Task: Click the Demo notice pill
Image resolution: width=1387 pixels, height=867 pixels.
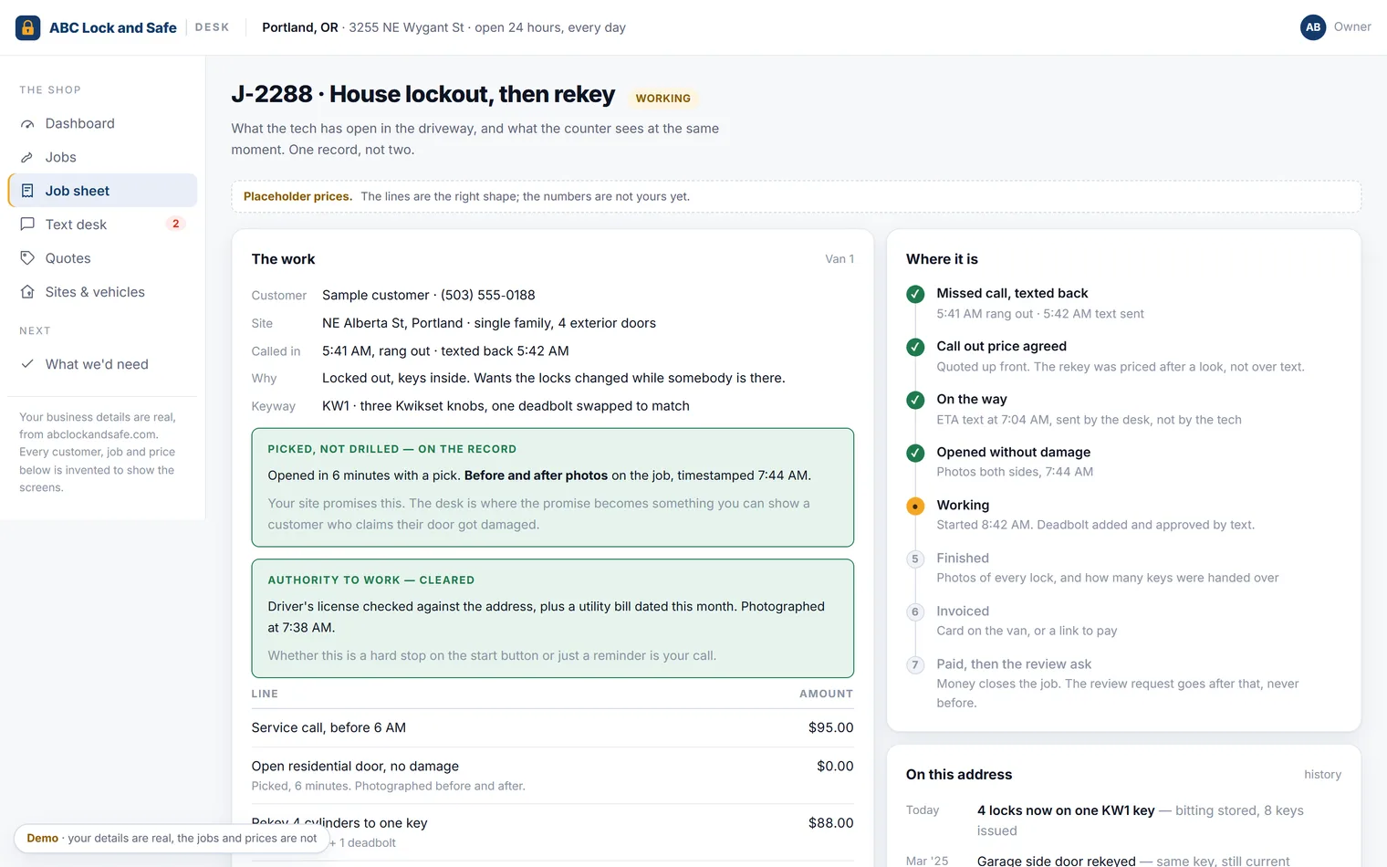Action: [172, 838]
